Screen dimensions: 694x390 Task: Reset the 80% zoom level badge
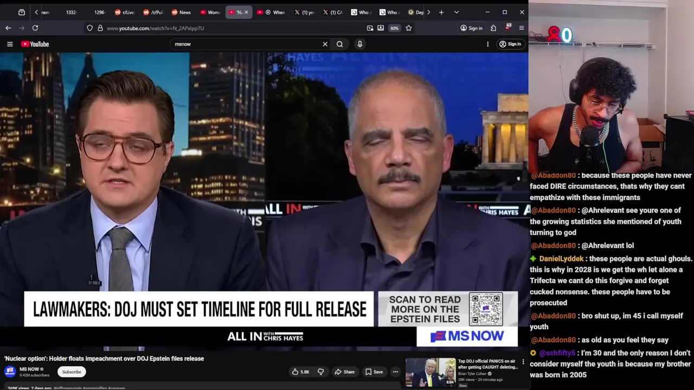(394, 28)
